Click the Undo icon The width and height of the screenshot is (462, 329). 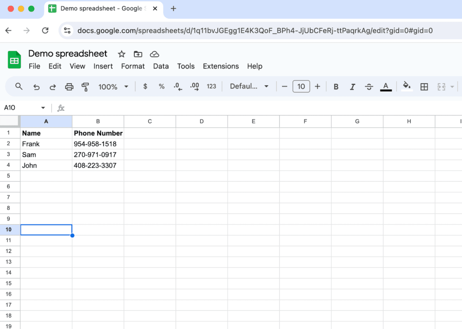coord(37,87)
